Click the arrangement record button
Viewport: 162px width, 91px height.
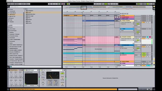63,4
